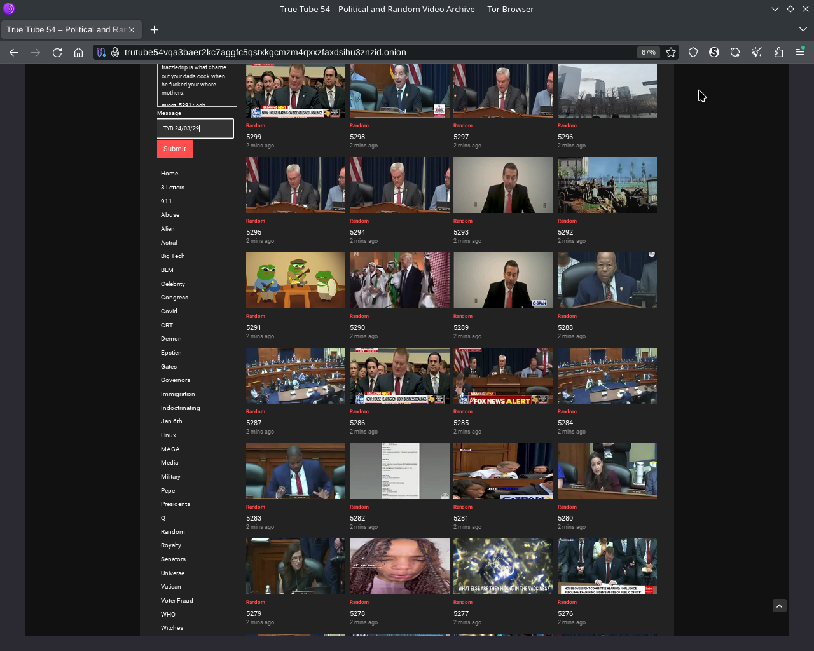Click the browser Back arrow

click(14, 53)
